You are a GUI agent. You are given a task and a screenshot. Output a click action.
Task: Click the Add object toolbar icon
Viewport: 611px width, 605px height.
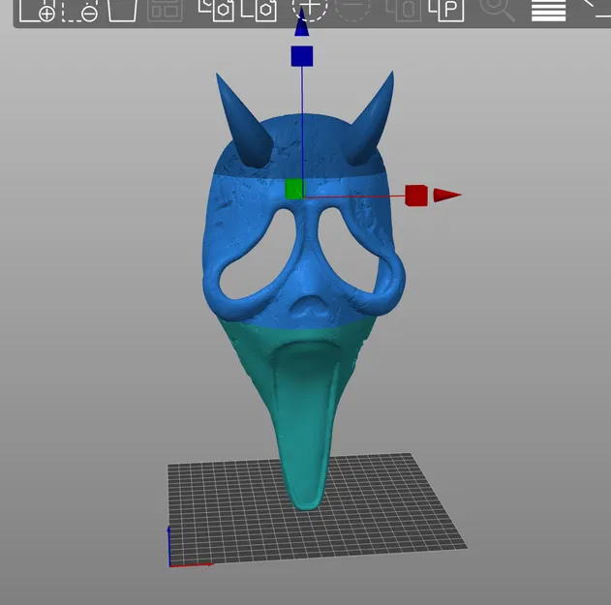(x=37, y=10)
